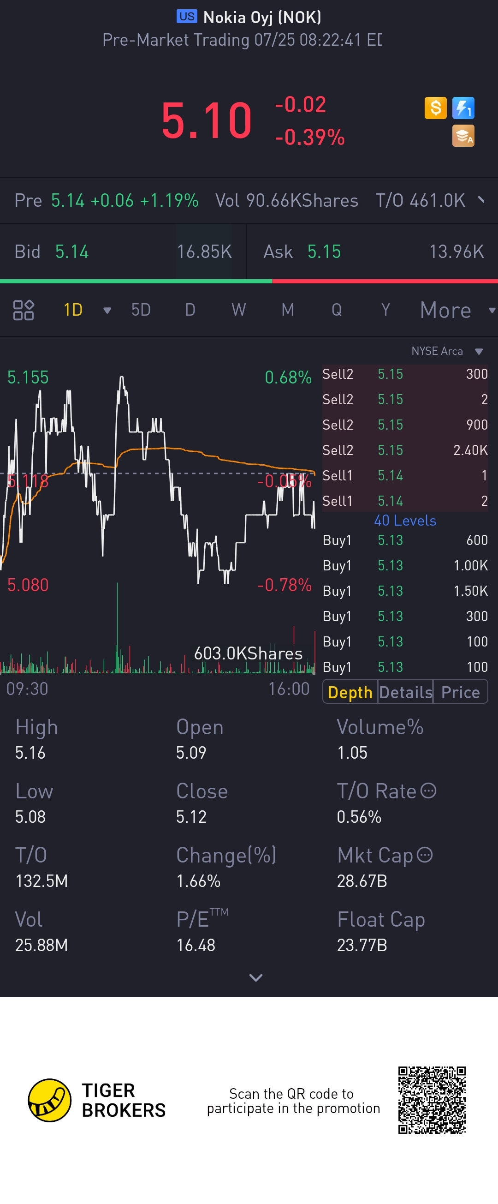Switch to the W weekly chart tab
Viewport: 498px width, 1204px height.
(x=239, y=310)
